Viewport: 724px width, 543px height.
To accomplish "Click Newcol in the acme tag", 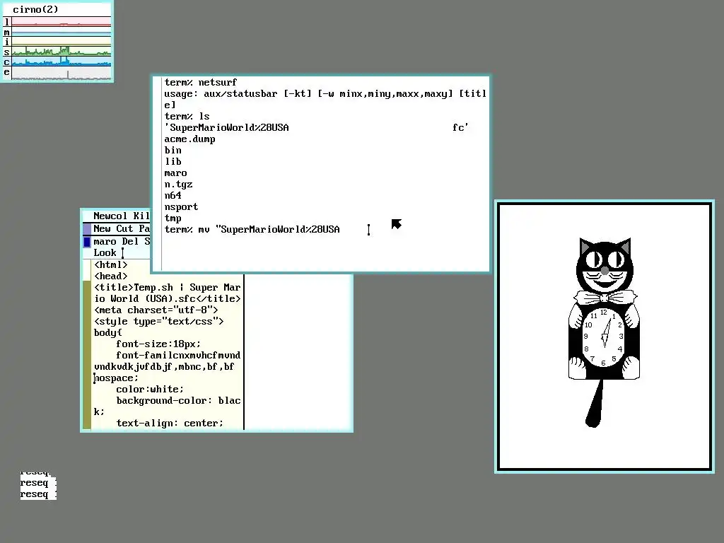I will pos(110,216).
